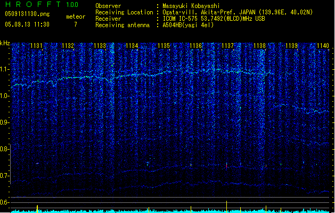Click the 1140 time marker

point(323,46)
